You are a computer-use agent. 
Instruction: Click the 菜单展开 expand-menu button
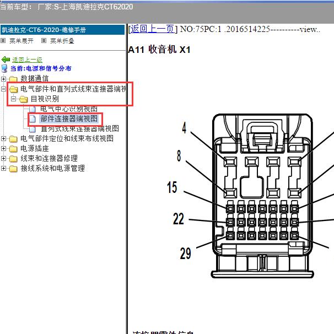(x=21, y=41)
